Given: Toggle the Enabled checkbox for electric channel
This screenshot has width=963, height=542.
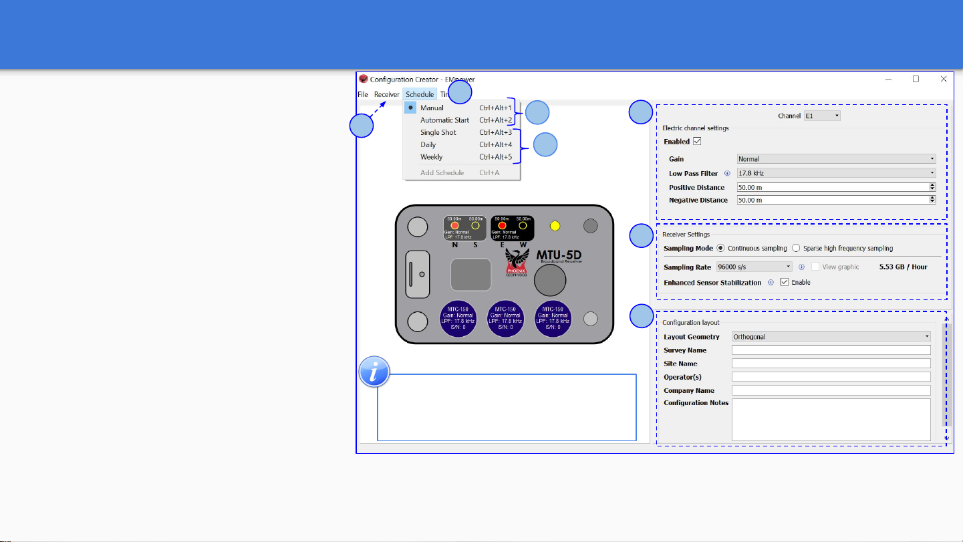Looking at the screenshot, I should click(698, 142).
